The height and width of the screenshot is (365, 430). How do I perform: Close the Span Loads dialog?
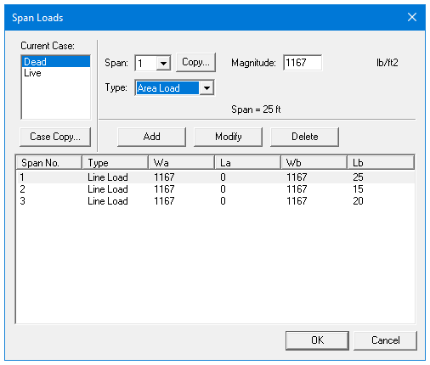point(412,17)
